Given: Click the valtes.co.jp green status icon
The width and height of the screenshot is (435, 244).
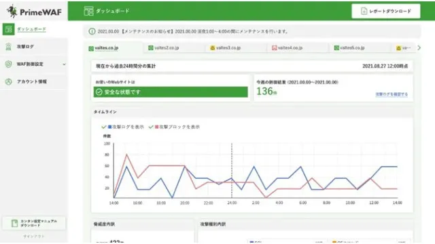Looking at the screenshot, I should pyautogui.click(x=91, y=48).
